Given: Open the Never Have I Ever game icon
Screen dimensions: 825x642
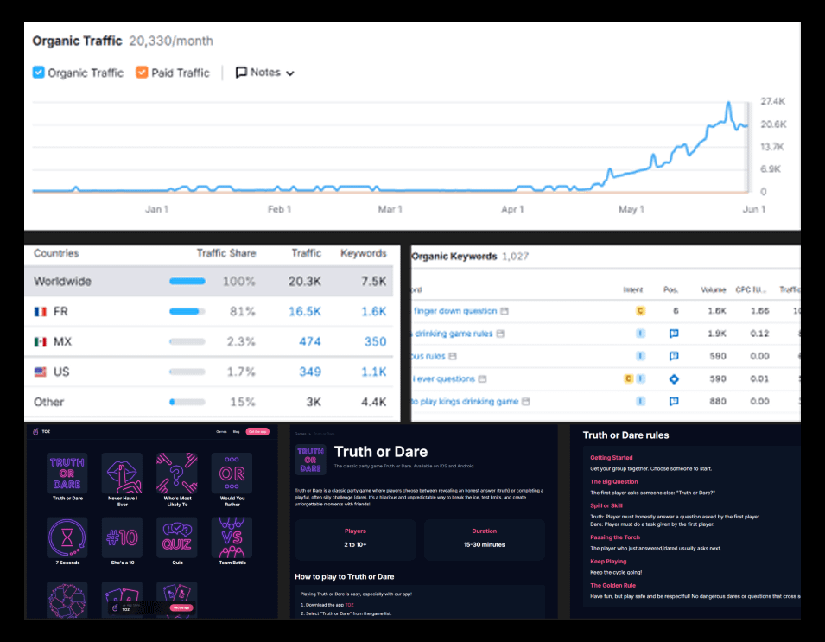Looking at the screenshot, I should pyautogui.click(x=122, y=474).
